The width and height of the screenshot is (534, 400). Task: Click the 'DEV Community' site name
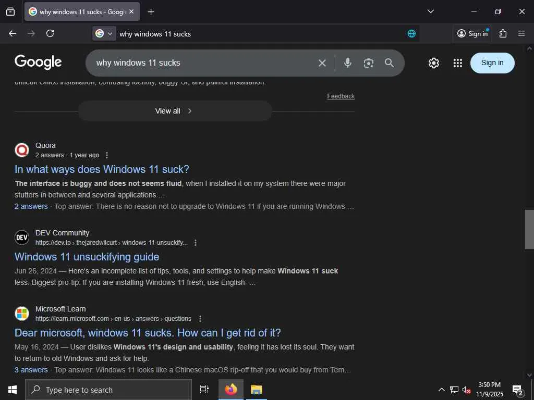(x=63, y=233)
